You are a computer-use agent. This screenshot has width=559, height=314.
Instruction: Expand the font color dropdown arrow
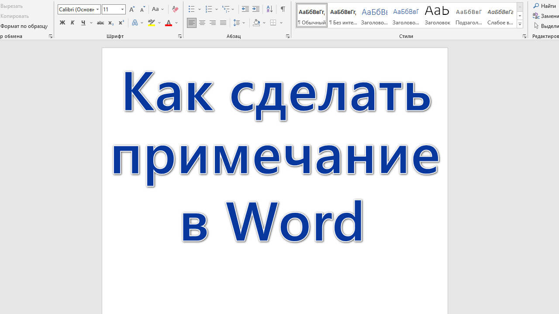coord(176,23)
